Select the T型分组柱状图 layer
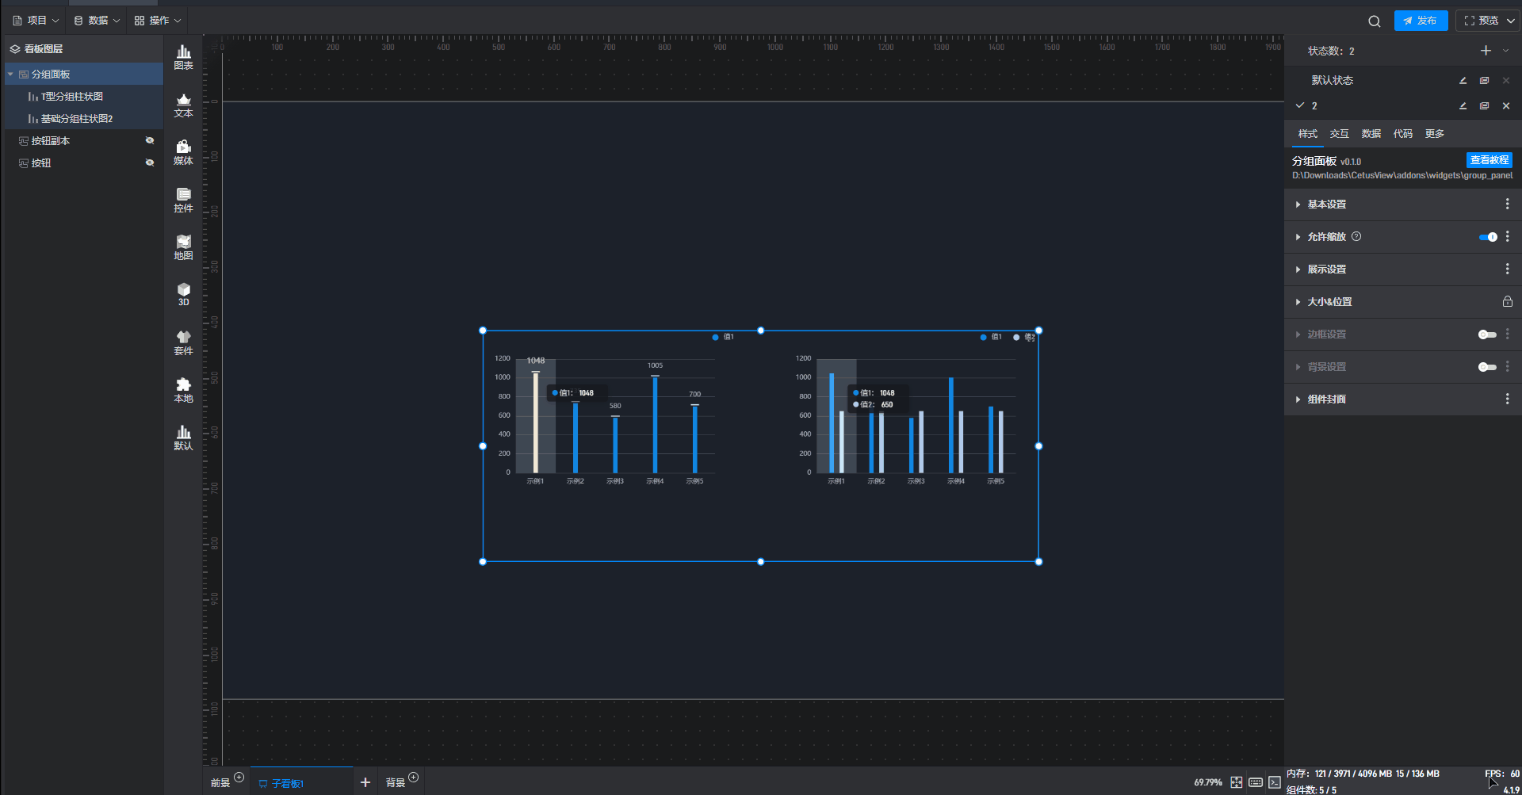 pos(72,97)
